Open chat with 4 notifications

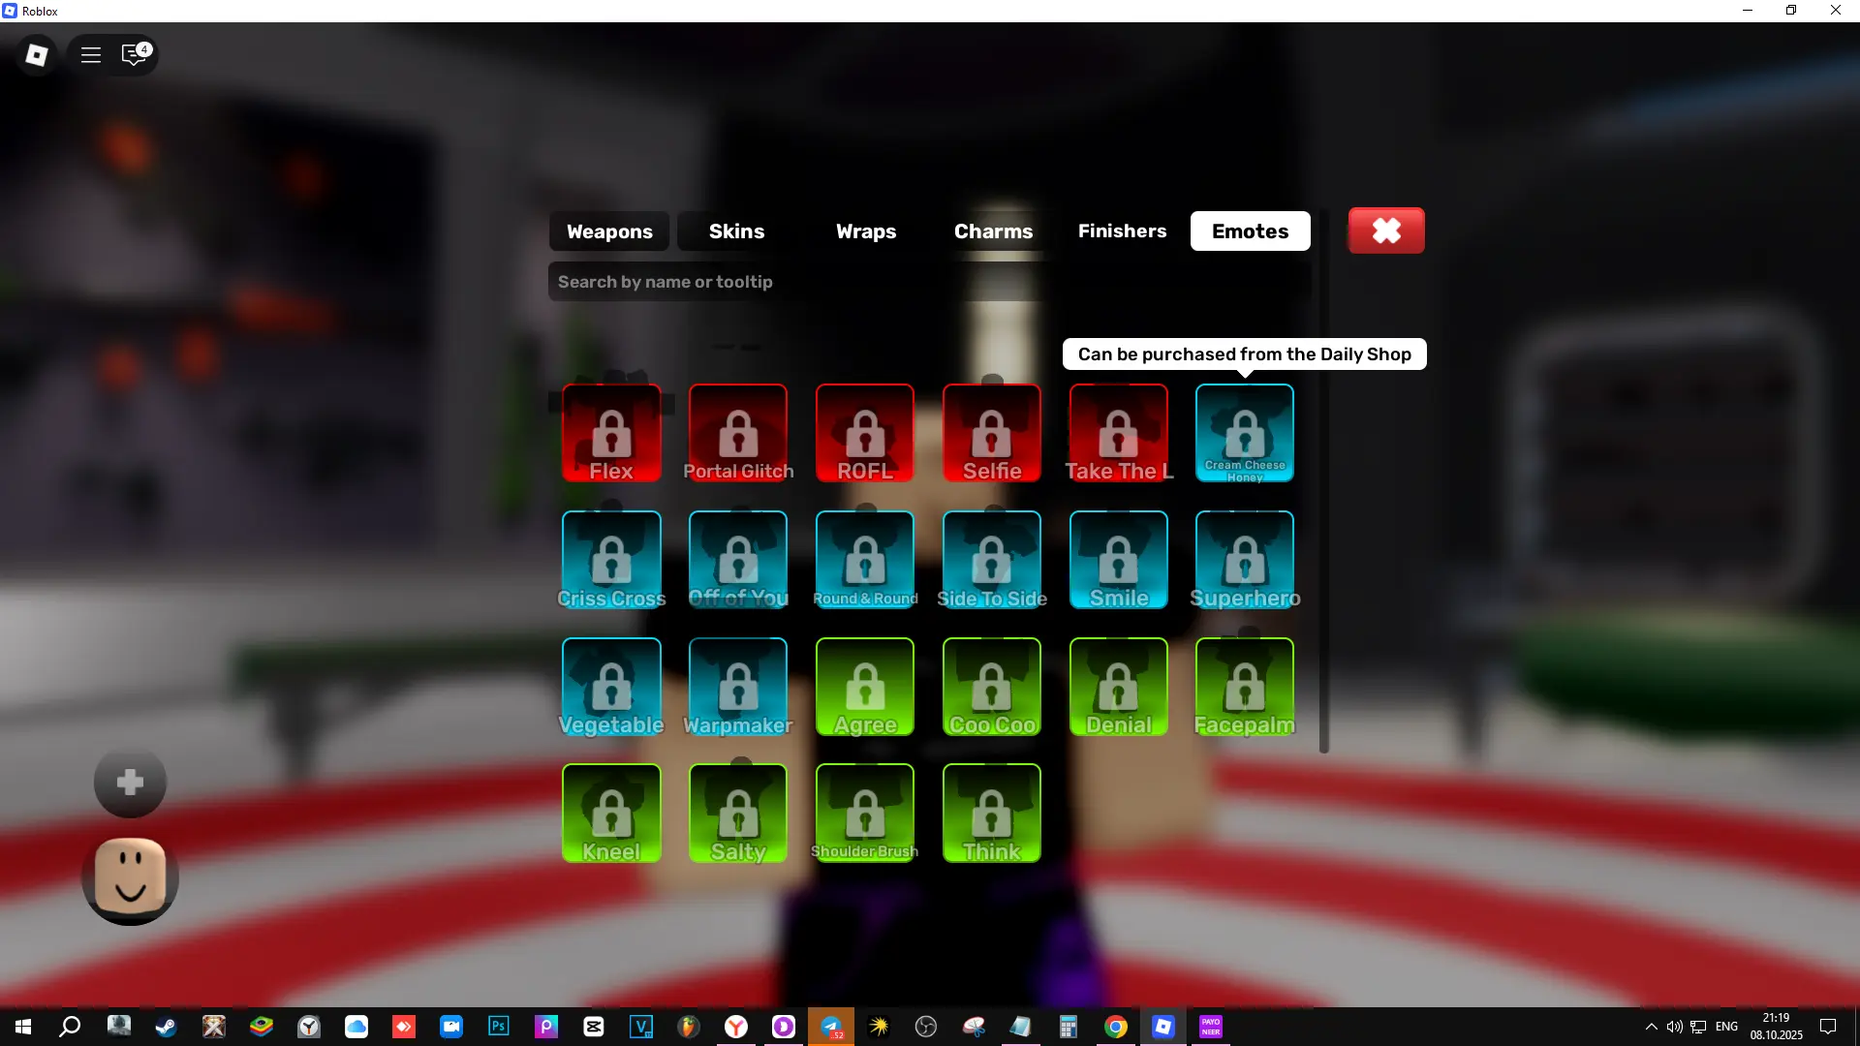(x=135, y=55)
